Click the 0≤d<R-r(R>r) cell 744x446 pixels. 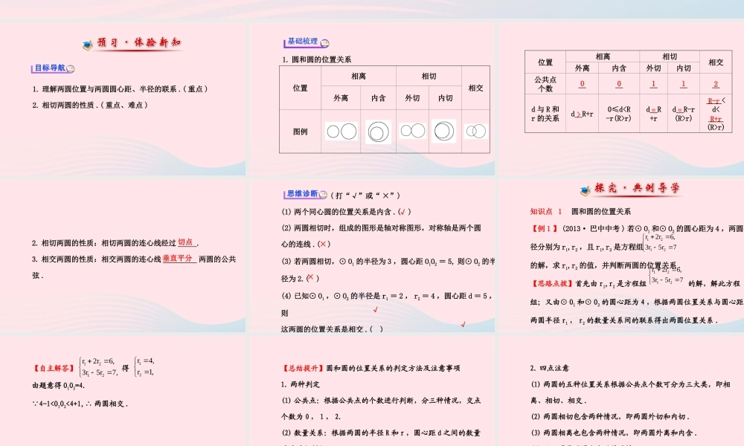tap(619, 114)
